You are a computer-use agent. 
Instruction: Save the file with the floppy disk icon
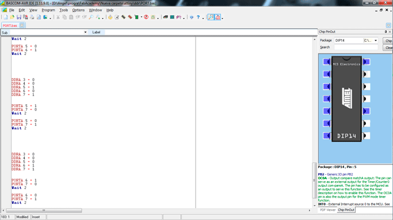[x=19, y=17]
